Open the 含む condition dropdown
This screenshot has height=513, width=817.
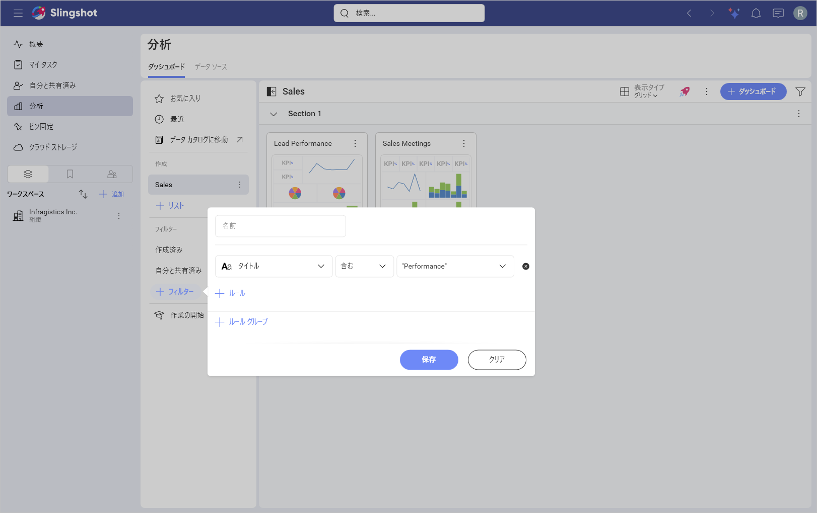[x=364, y=266]
